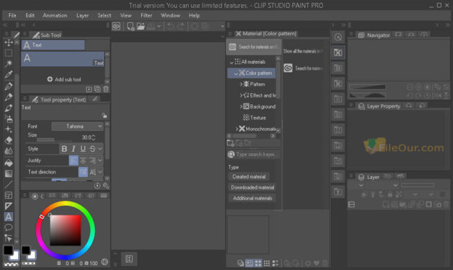Filter by Created material
Image resolution: width=453 pixels, height=270 pixels.
(249, 177)
